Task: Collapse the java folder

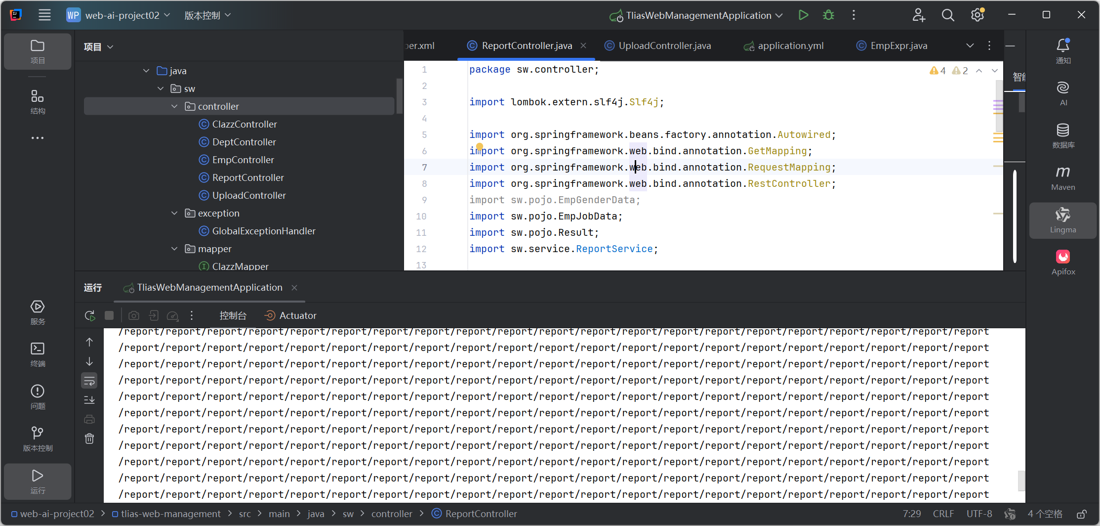Action: tap(146, 71)
